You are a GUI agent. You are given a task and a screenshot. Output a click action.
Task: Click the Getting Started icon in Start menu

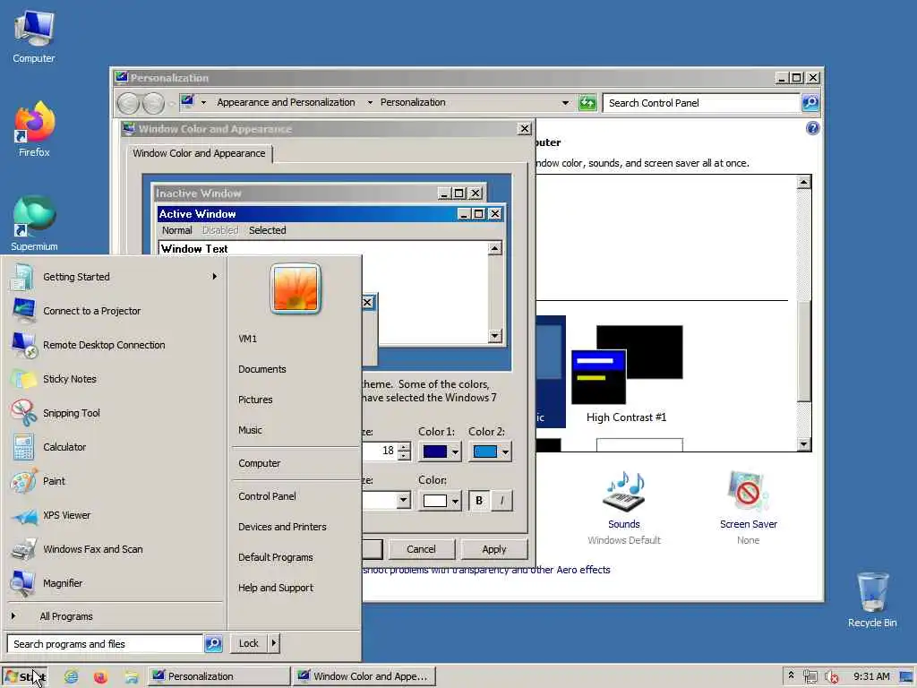tap(22, 277)
